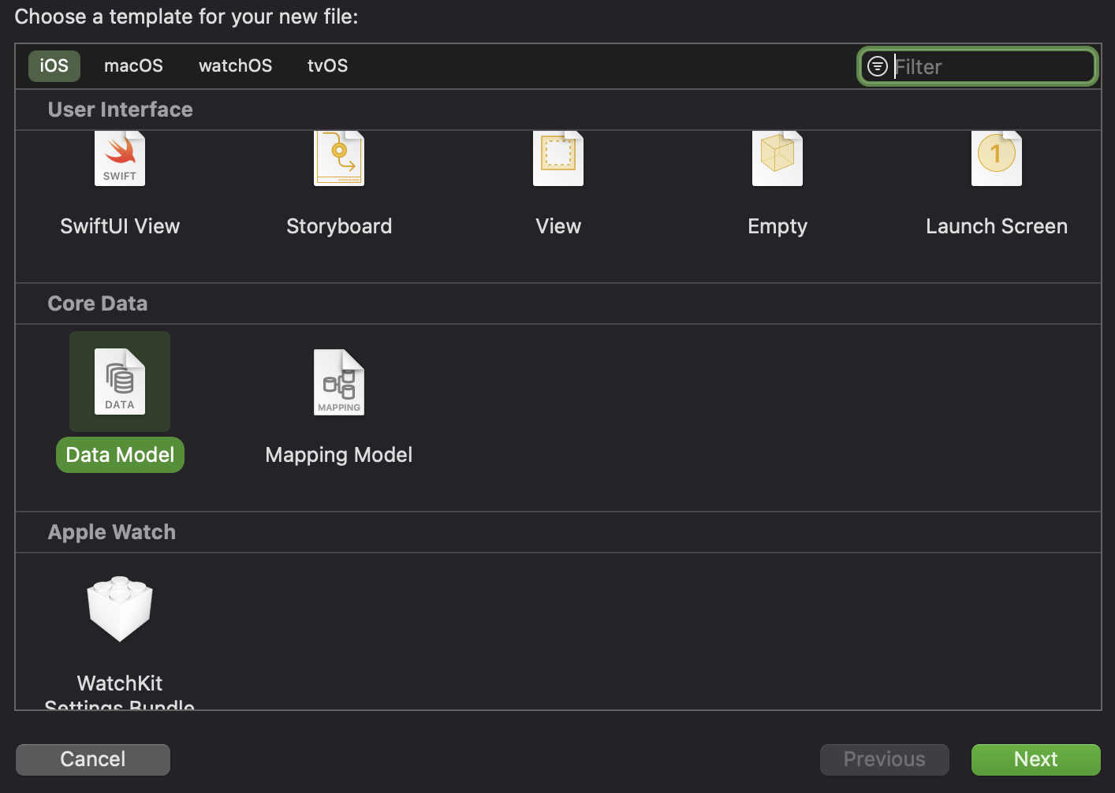Click the filter icon in search field

[x=878, y=66]
